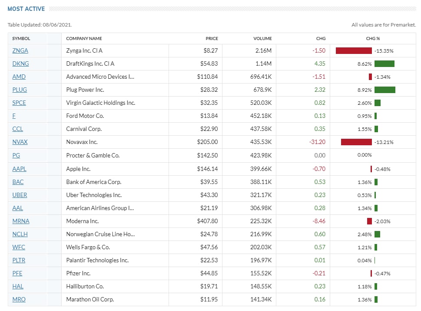Click the BAC ticker link

18,182
